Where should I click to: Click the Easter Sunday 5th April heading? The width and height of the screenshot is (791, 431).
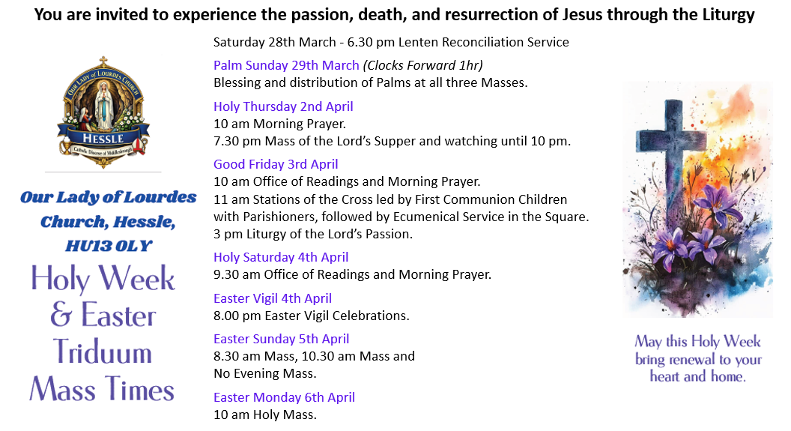(x=281, y=339)
